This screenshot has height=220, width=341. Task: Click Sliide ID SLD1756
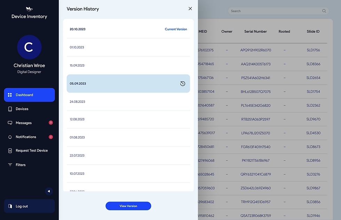[313, 50]
